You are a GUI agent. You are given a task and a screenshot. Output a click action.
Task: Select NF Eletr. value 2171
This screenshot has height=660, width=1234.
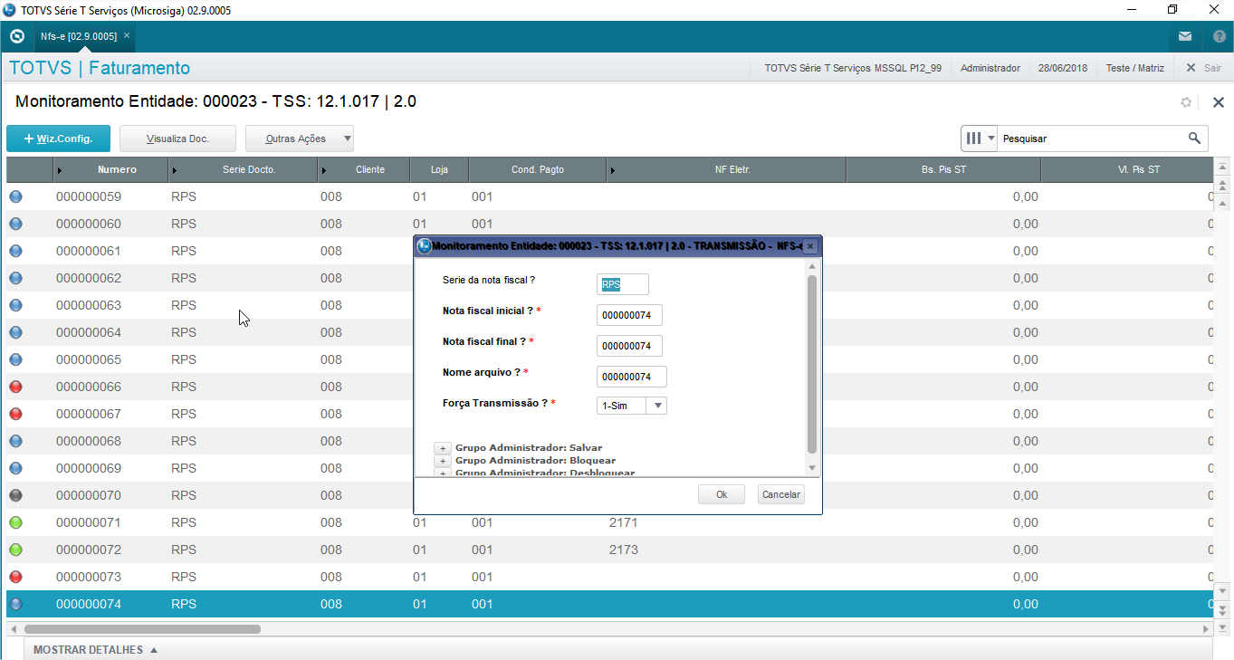[623, 522]
